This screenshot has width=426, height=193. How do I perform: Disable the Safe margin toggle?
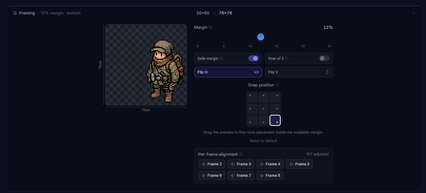[x=253, y=58]
